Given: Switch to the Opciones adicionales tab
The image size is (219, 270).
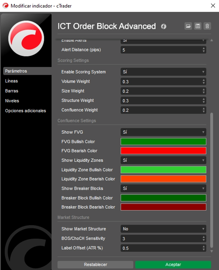Looking at the screenshot, I should pyautogui.click(x=26, y=111).
